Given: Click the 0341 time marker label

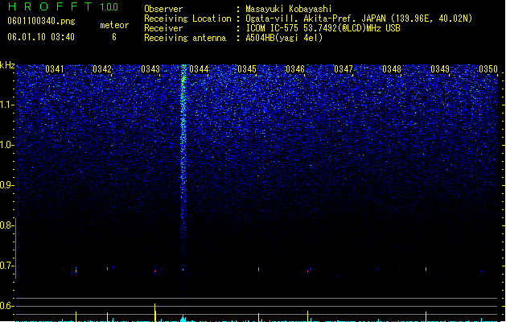Looking at the screenshot, I should pos(55,69).
